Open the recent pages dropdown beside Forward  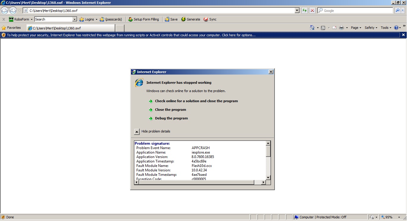[19, 11]
